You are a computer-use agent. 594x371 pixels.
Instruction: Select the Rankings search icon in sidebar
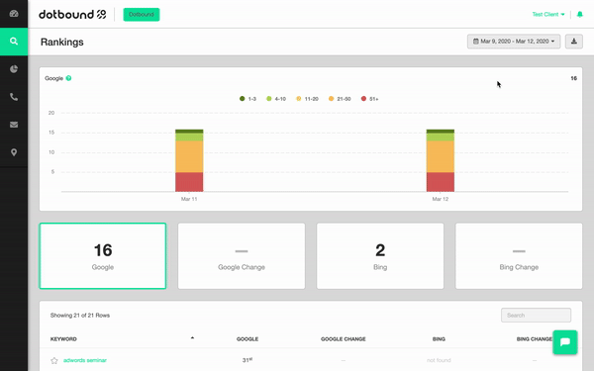click(x=14, y=42)
